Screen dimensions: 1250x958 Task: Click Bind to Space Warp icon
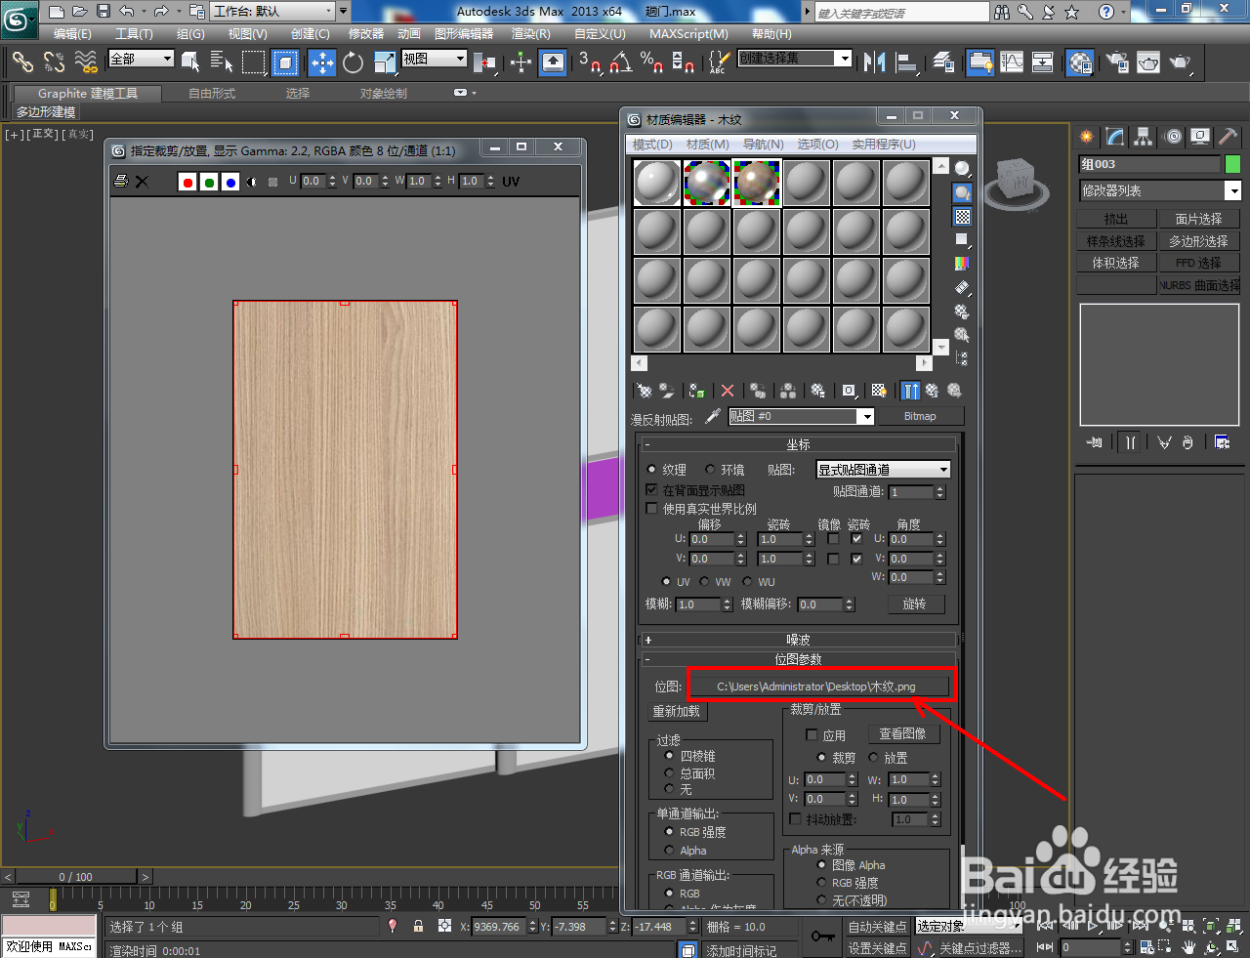tap(86, 62)
